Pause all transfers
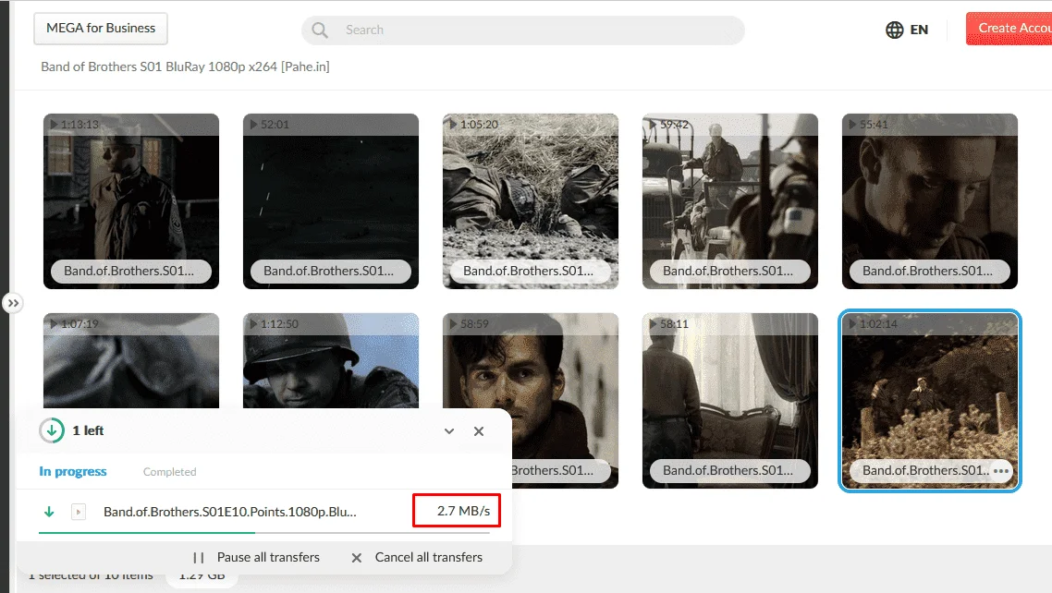Image resolution: width=1052 pixels, height=593 pixels. (x=268, y=558)
